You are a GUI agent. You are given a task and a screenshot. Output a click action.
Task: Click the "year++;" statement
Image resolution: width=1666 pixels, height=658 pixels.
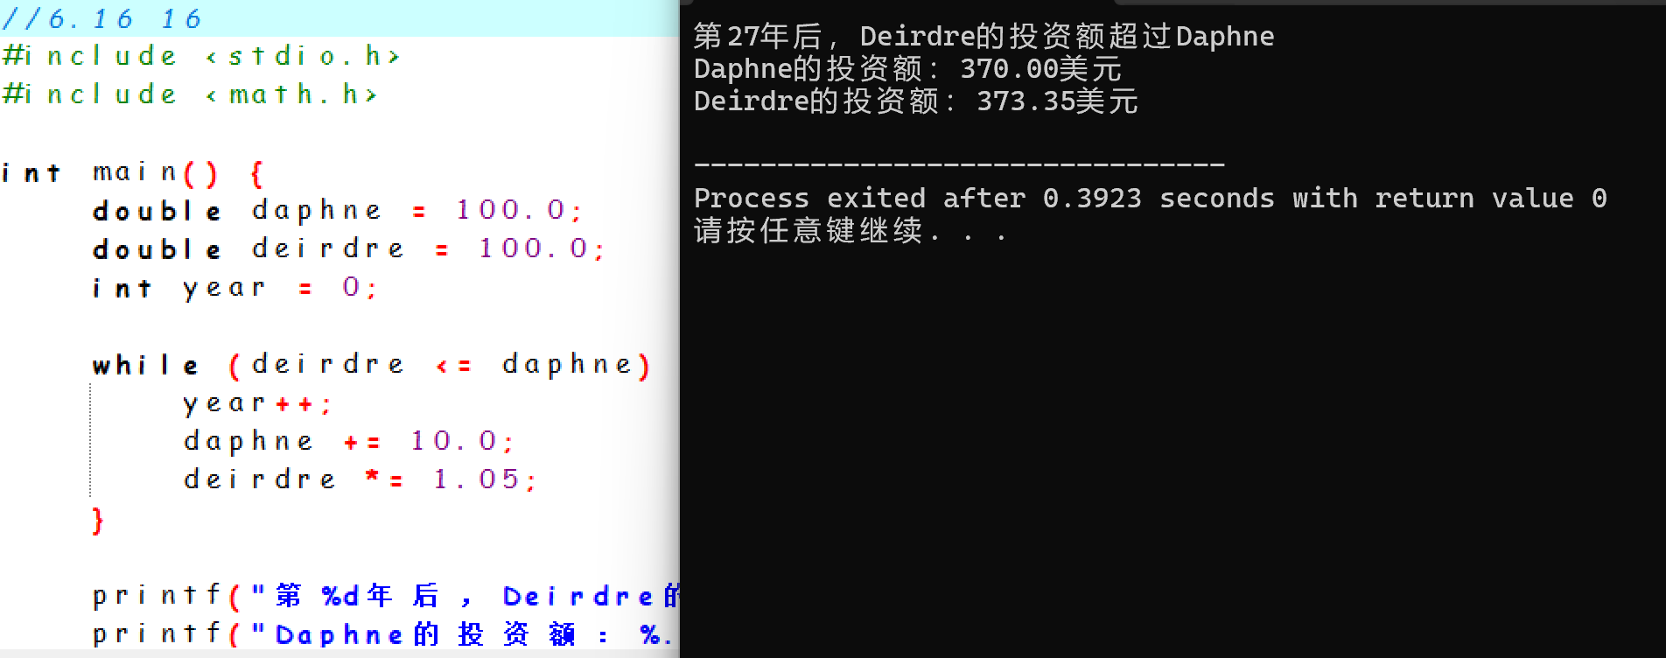click(258, 403)
